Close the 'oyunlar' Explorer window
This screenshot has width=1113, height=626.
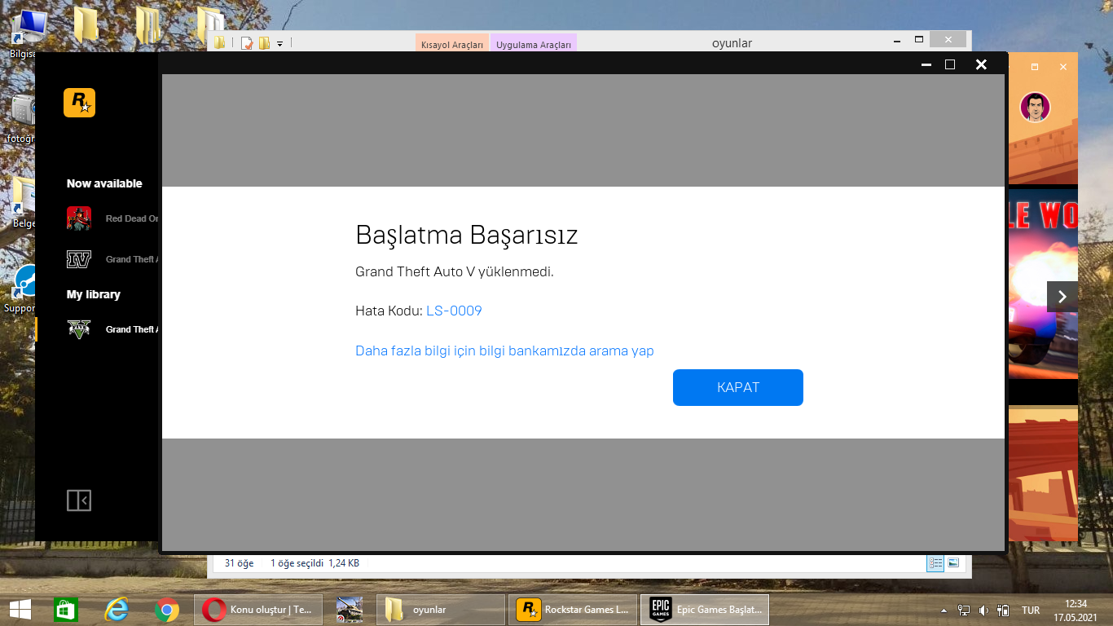[x=948, y=39]
